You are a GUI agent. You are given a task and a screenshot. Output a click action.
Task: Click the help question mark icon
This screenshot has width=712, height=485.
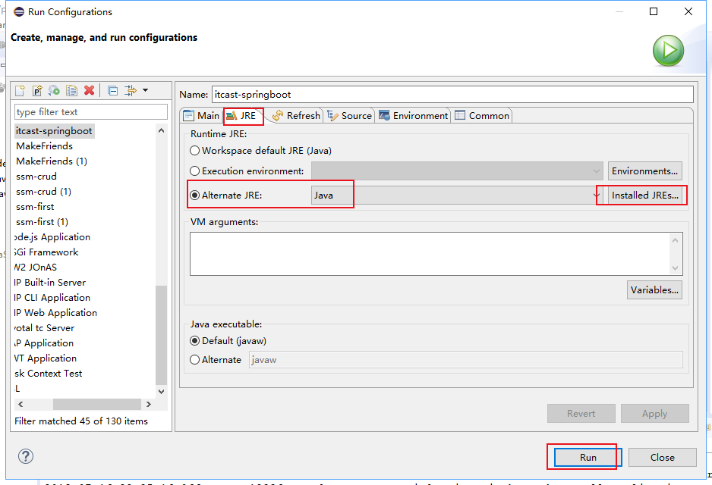(x=26, y=456)
